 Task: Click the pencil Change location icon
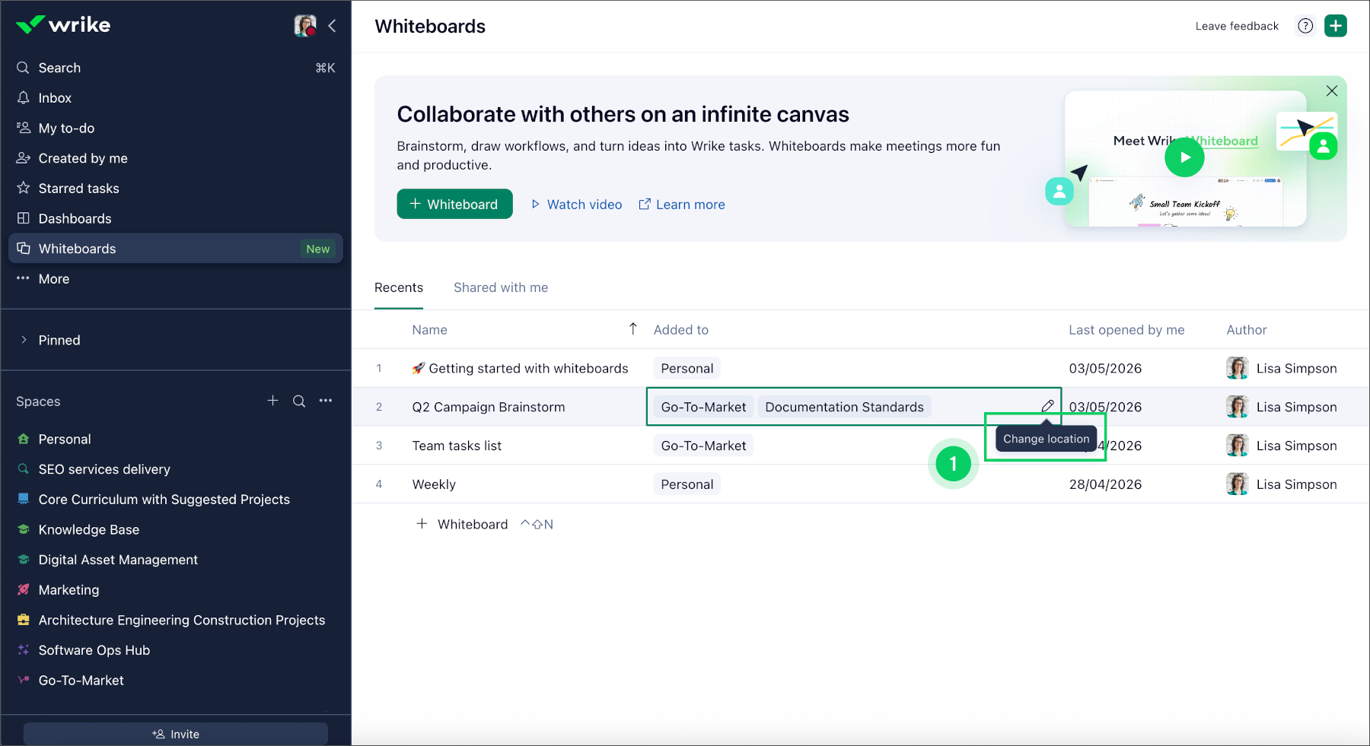1047,406
